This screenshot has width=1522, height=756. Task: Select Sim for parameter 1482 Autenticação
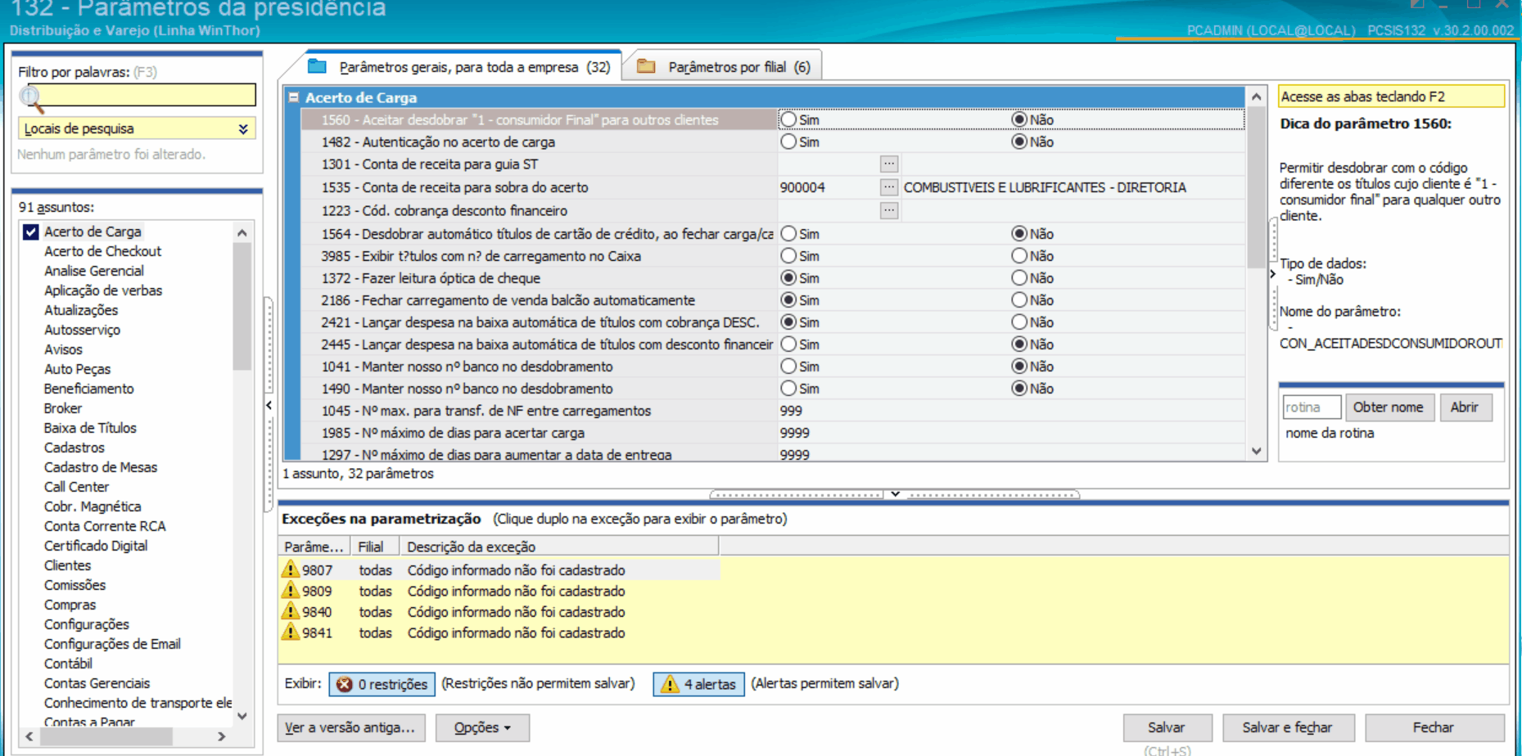[x=788, y=142]
